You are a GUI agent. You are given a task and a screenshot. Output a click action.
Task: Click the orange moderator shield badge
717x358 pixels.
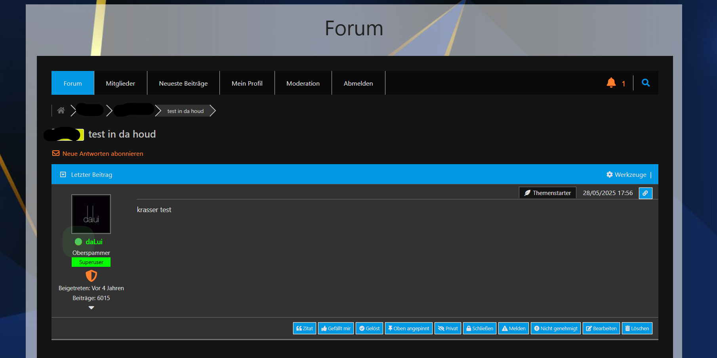[91, 276]
